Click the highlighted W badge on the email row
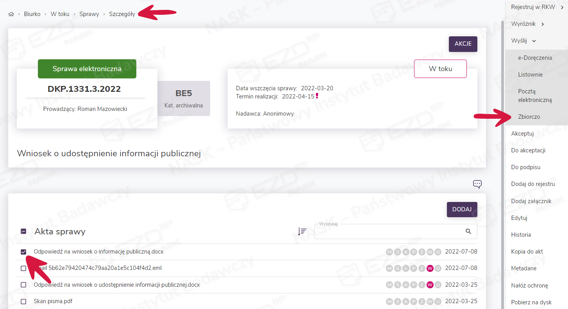 pos(430,268)
